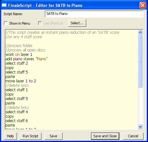
Task: Cancel the script editor dialog
Action: (x=133, y=136)
